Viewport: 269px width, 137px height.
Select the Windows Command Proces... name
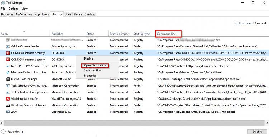(x=30, y=105)
